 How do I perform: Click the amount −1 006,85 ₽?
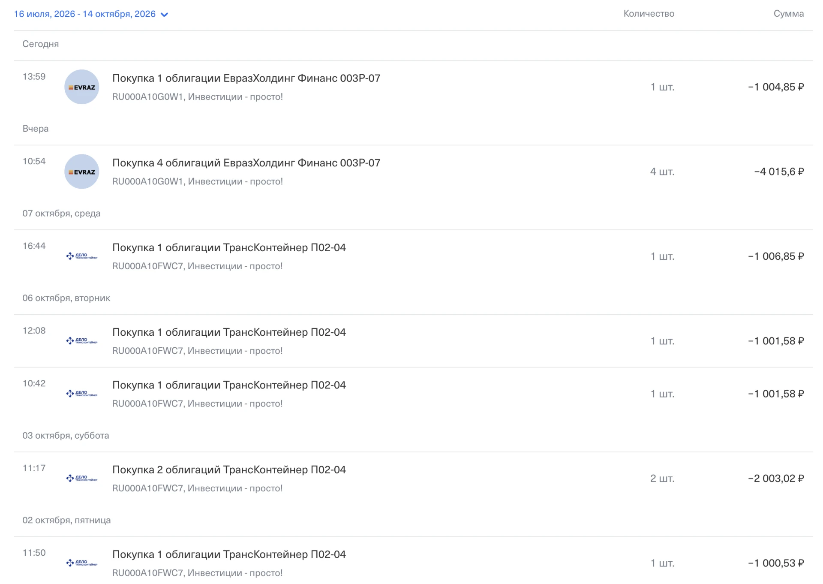(776, 256)
